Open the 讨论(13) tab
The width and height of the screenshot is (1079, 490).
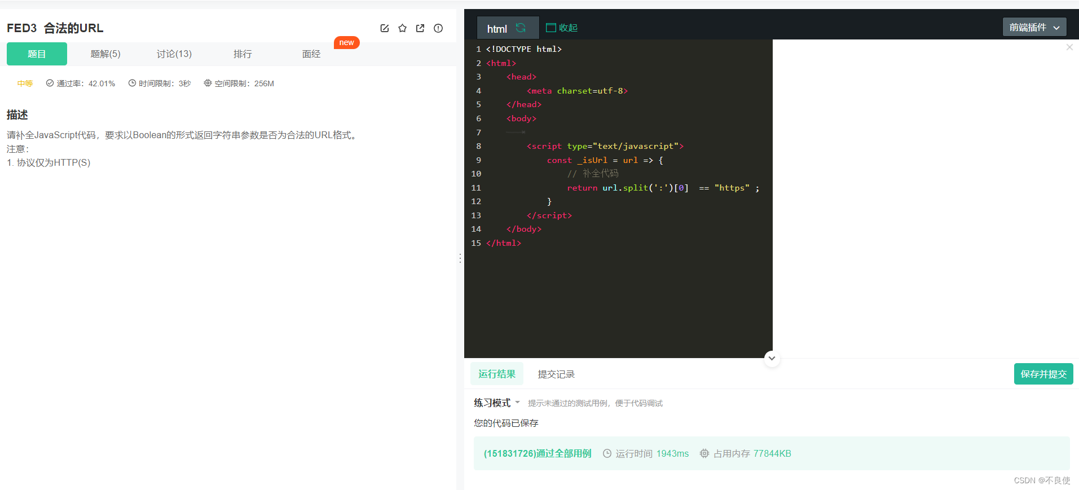(174, 54)
